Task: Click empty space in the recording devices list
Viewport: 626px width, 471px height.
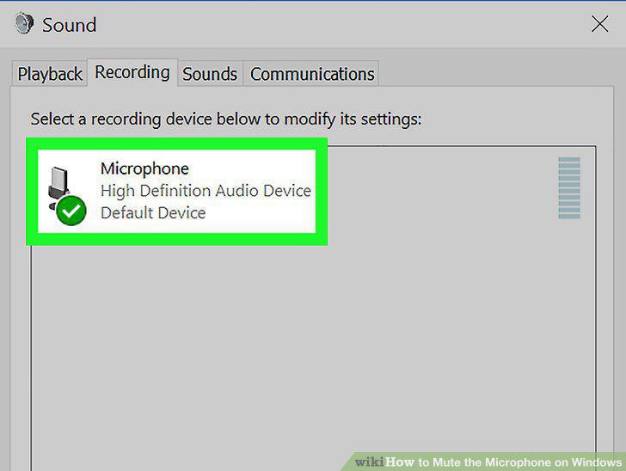Action: click(x=313, y=352)
